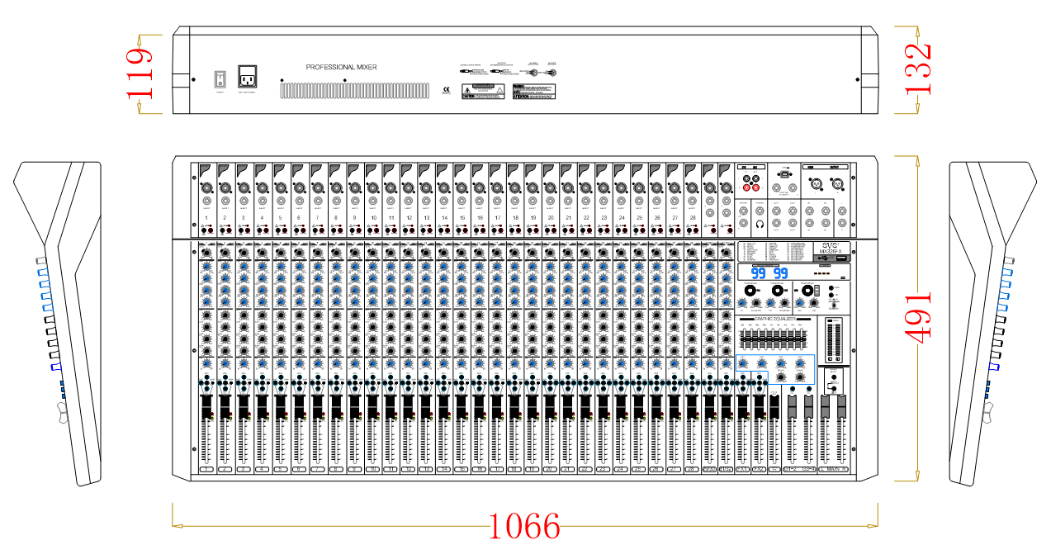
Task: Click the channel 28 number label
Action: (x=692, y=217)
